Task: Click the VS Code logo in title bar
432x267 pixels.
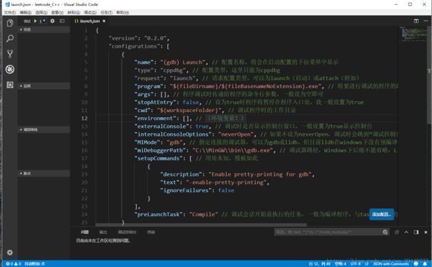Action: (7, 5)
